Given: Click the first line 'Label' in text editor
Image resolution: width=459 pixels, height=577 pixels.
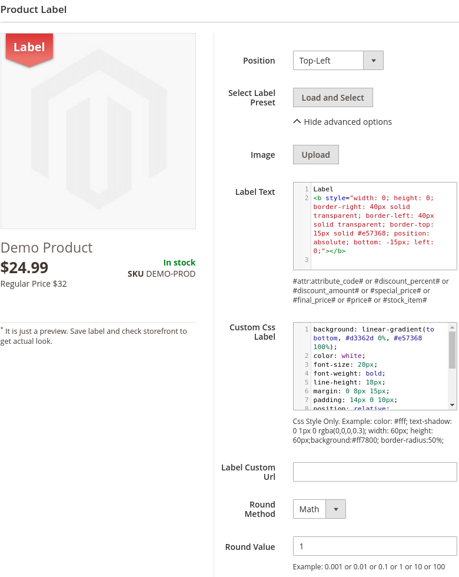Looking at the screenshot, I should point(323,189).
